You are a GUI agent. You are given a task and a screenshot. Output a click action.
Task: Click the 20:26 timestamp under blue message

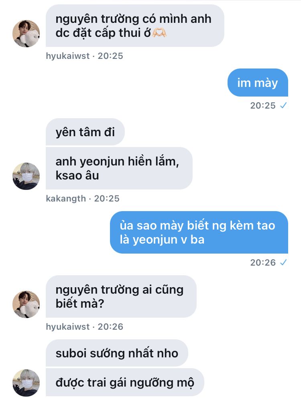pos(263,262)
